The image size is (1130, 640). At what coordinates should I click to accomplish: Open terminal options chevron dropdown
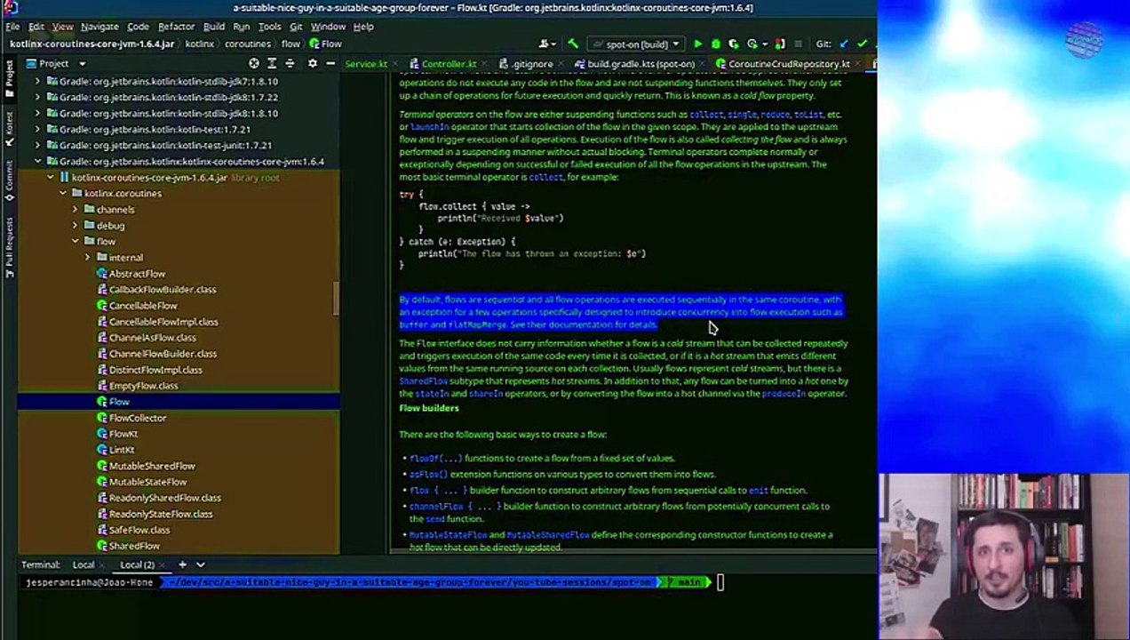[201, 564]
